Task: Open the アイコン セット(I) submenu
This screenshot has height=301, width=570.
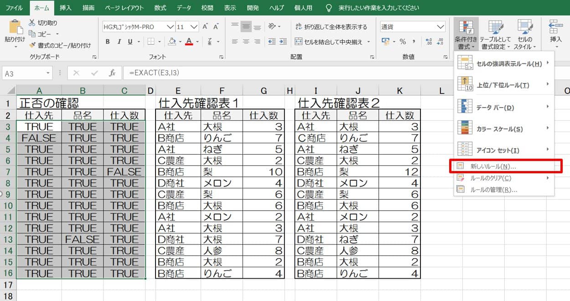Action: tap(504, 150)
